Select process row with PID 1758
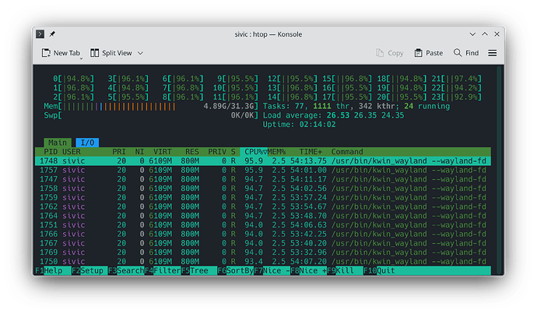Screen dimensions: 537x314 coord(263,189)
